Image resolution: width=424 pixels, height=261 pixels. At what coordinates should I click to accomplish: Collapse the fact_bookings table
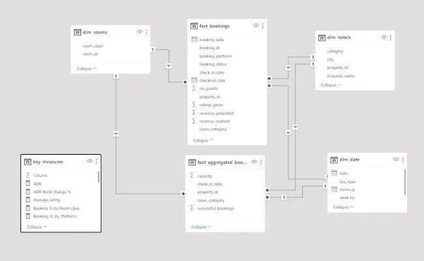coord(203,141)
